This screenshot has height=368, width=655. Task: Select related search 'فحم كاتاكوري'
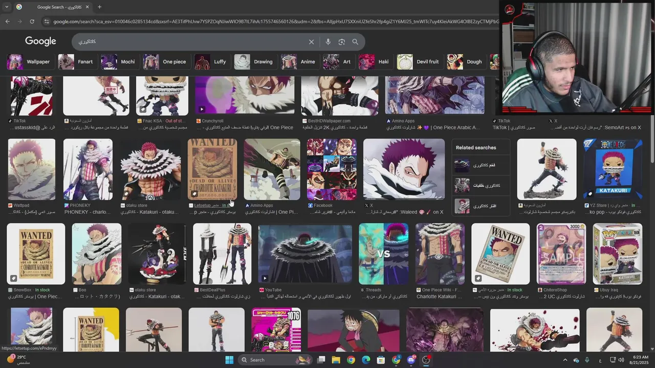[481, 165]
